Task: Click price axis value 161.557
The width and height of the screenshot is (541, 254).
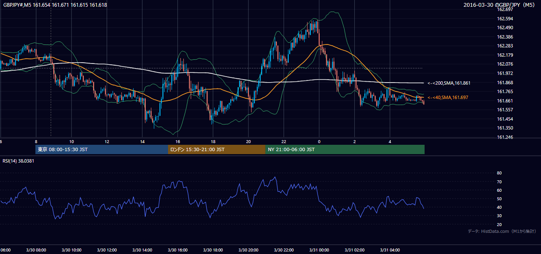Action: (505, 110)
